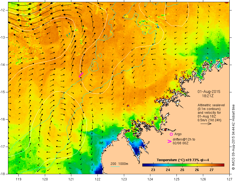The height and width of the screenshot is (182, 235).
Task: Click latitude axis label -12
Action: click(x=3, y=10)
